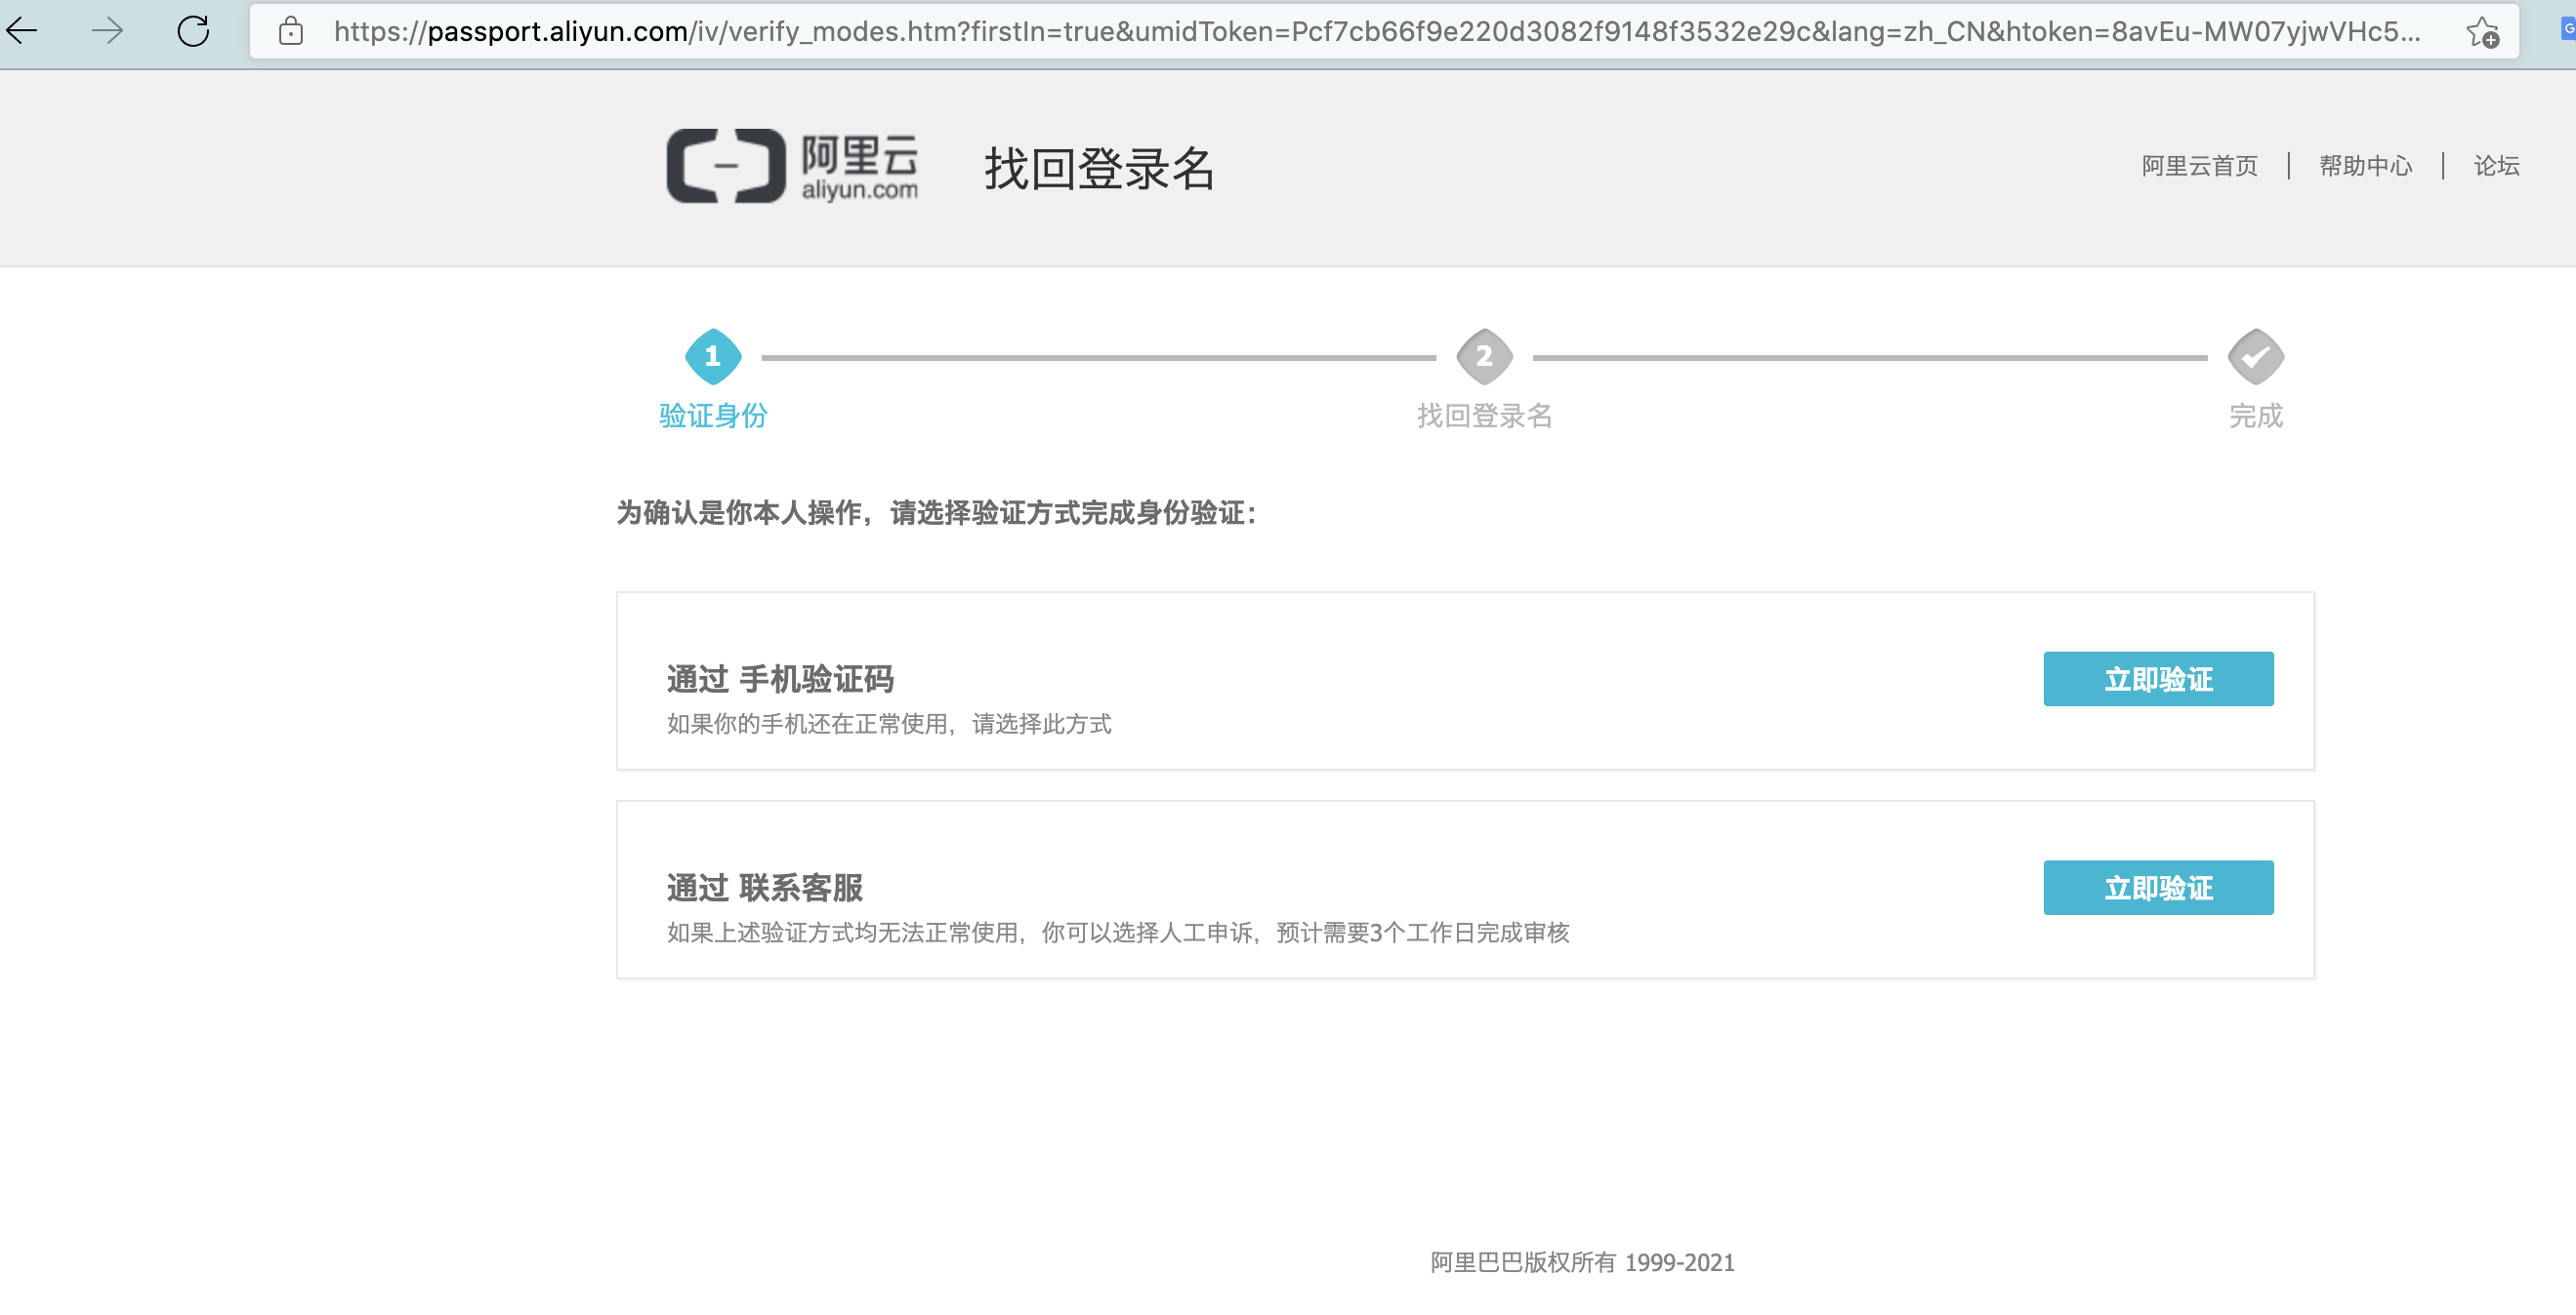Click the completion checkmark step icon
2576x1315 pixels.
coord(2256,357)
